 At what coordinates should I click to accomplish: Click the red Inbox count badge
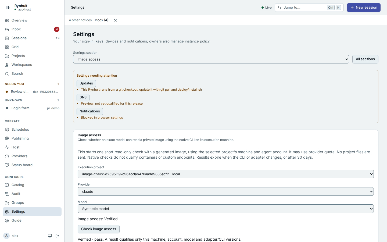pyautogui.click(x=57, y=29)
